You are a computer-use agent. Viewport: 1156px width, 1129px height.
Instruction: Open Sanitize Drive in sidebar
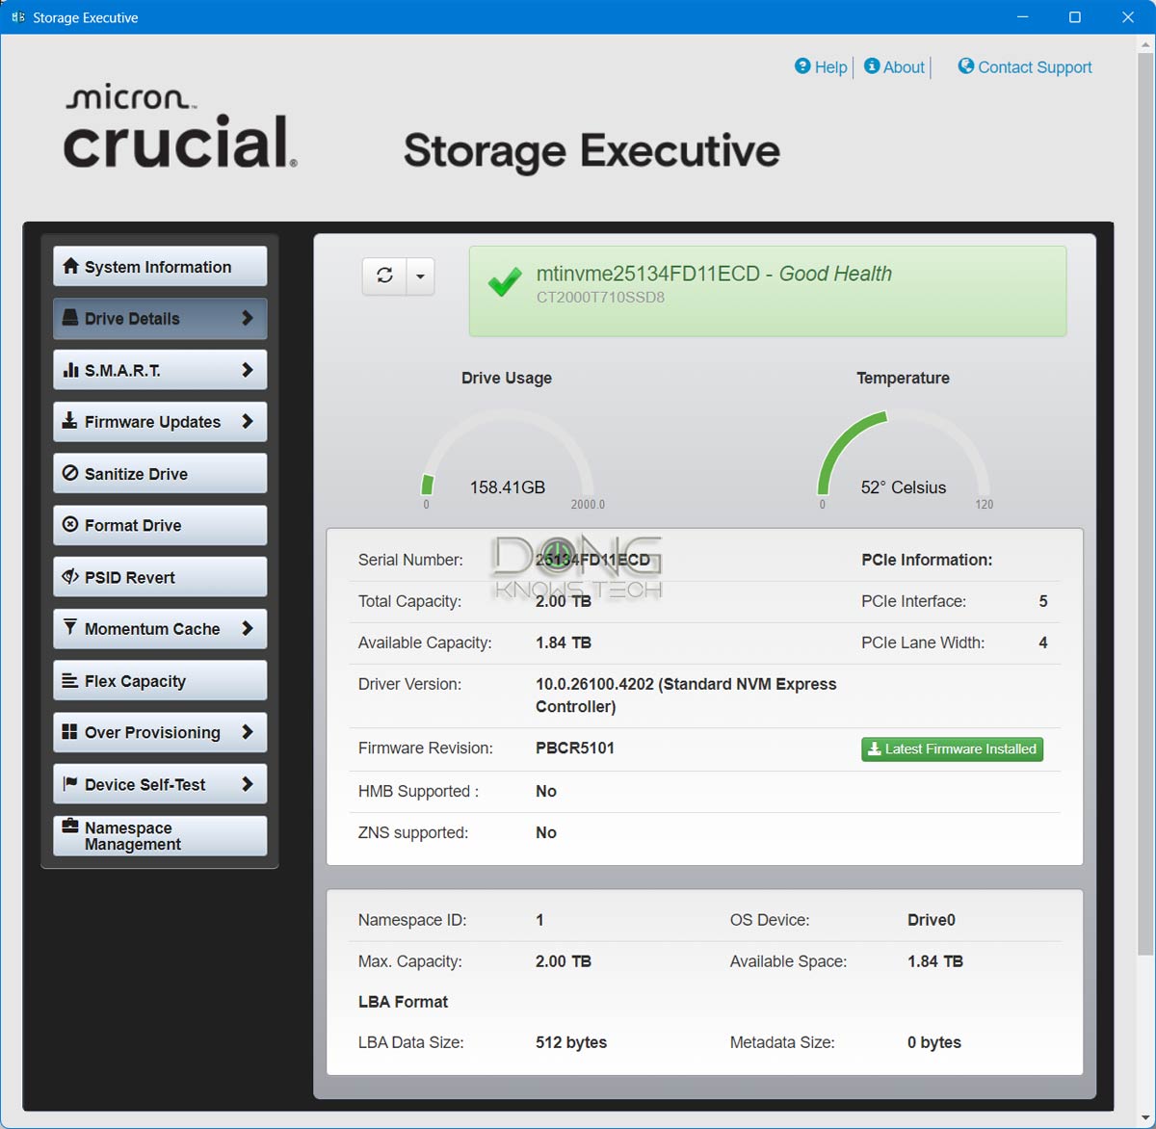coord(160,473)
